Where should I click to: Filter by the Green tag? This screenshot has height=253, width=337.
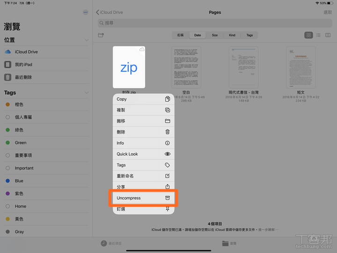click(x=46, y=142)
